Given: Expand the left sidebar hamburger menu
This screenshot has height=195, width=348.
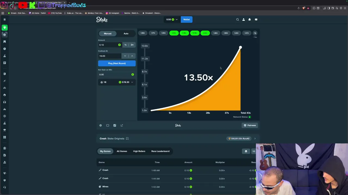Looking at the screenshot, I should [5, 19].
